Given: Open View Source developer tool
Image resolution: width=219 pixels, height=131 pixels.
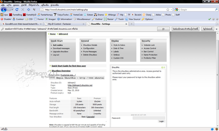Looking at the screenshot, I should (133, 19).
